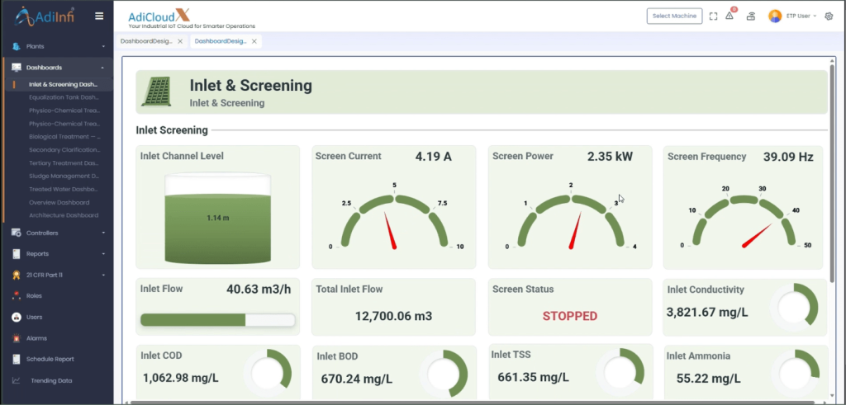Click the Inlet Channel Level tank graphic
The image size is (846, 405).
(218, 218)
